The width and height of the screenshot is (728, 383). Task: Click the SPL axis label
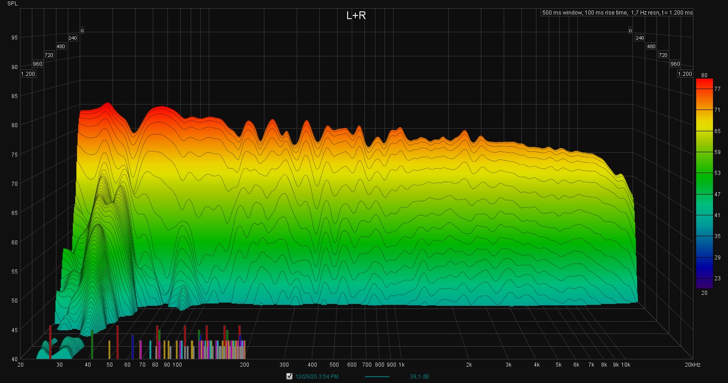pyautogui.click(x=12, y=4)
